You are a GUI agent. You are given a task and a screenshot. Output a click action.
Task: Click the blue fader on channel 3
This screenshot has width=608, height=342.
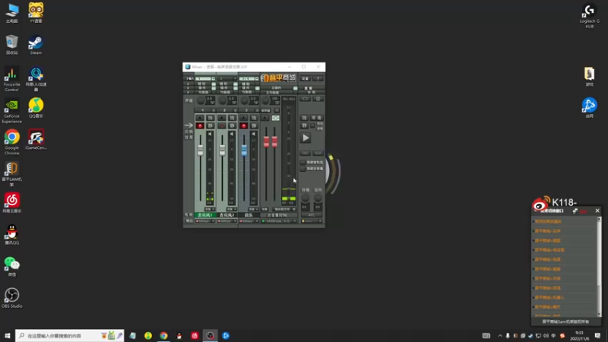click(244, 150)
